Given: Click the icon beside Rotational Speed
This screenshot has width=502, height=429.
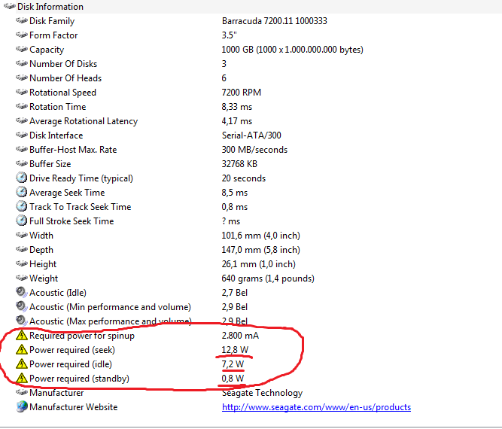Looking at the screenshot, I should pos(22,93).
